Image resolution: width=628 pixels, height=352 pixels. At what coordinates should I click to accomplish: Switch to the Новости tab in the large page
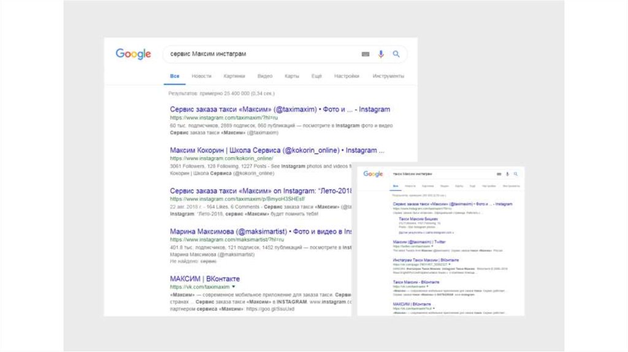(x=201, y=76)
